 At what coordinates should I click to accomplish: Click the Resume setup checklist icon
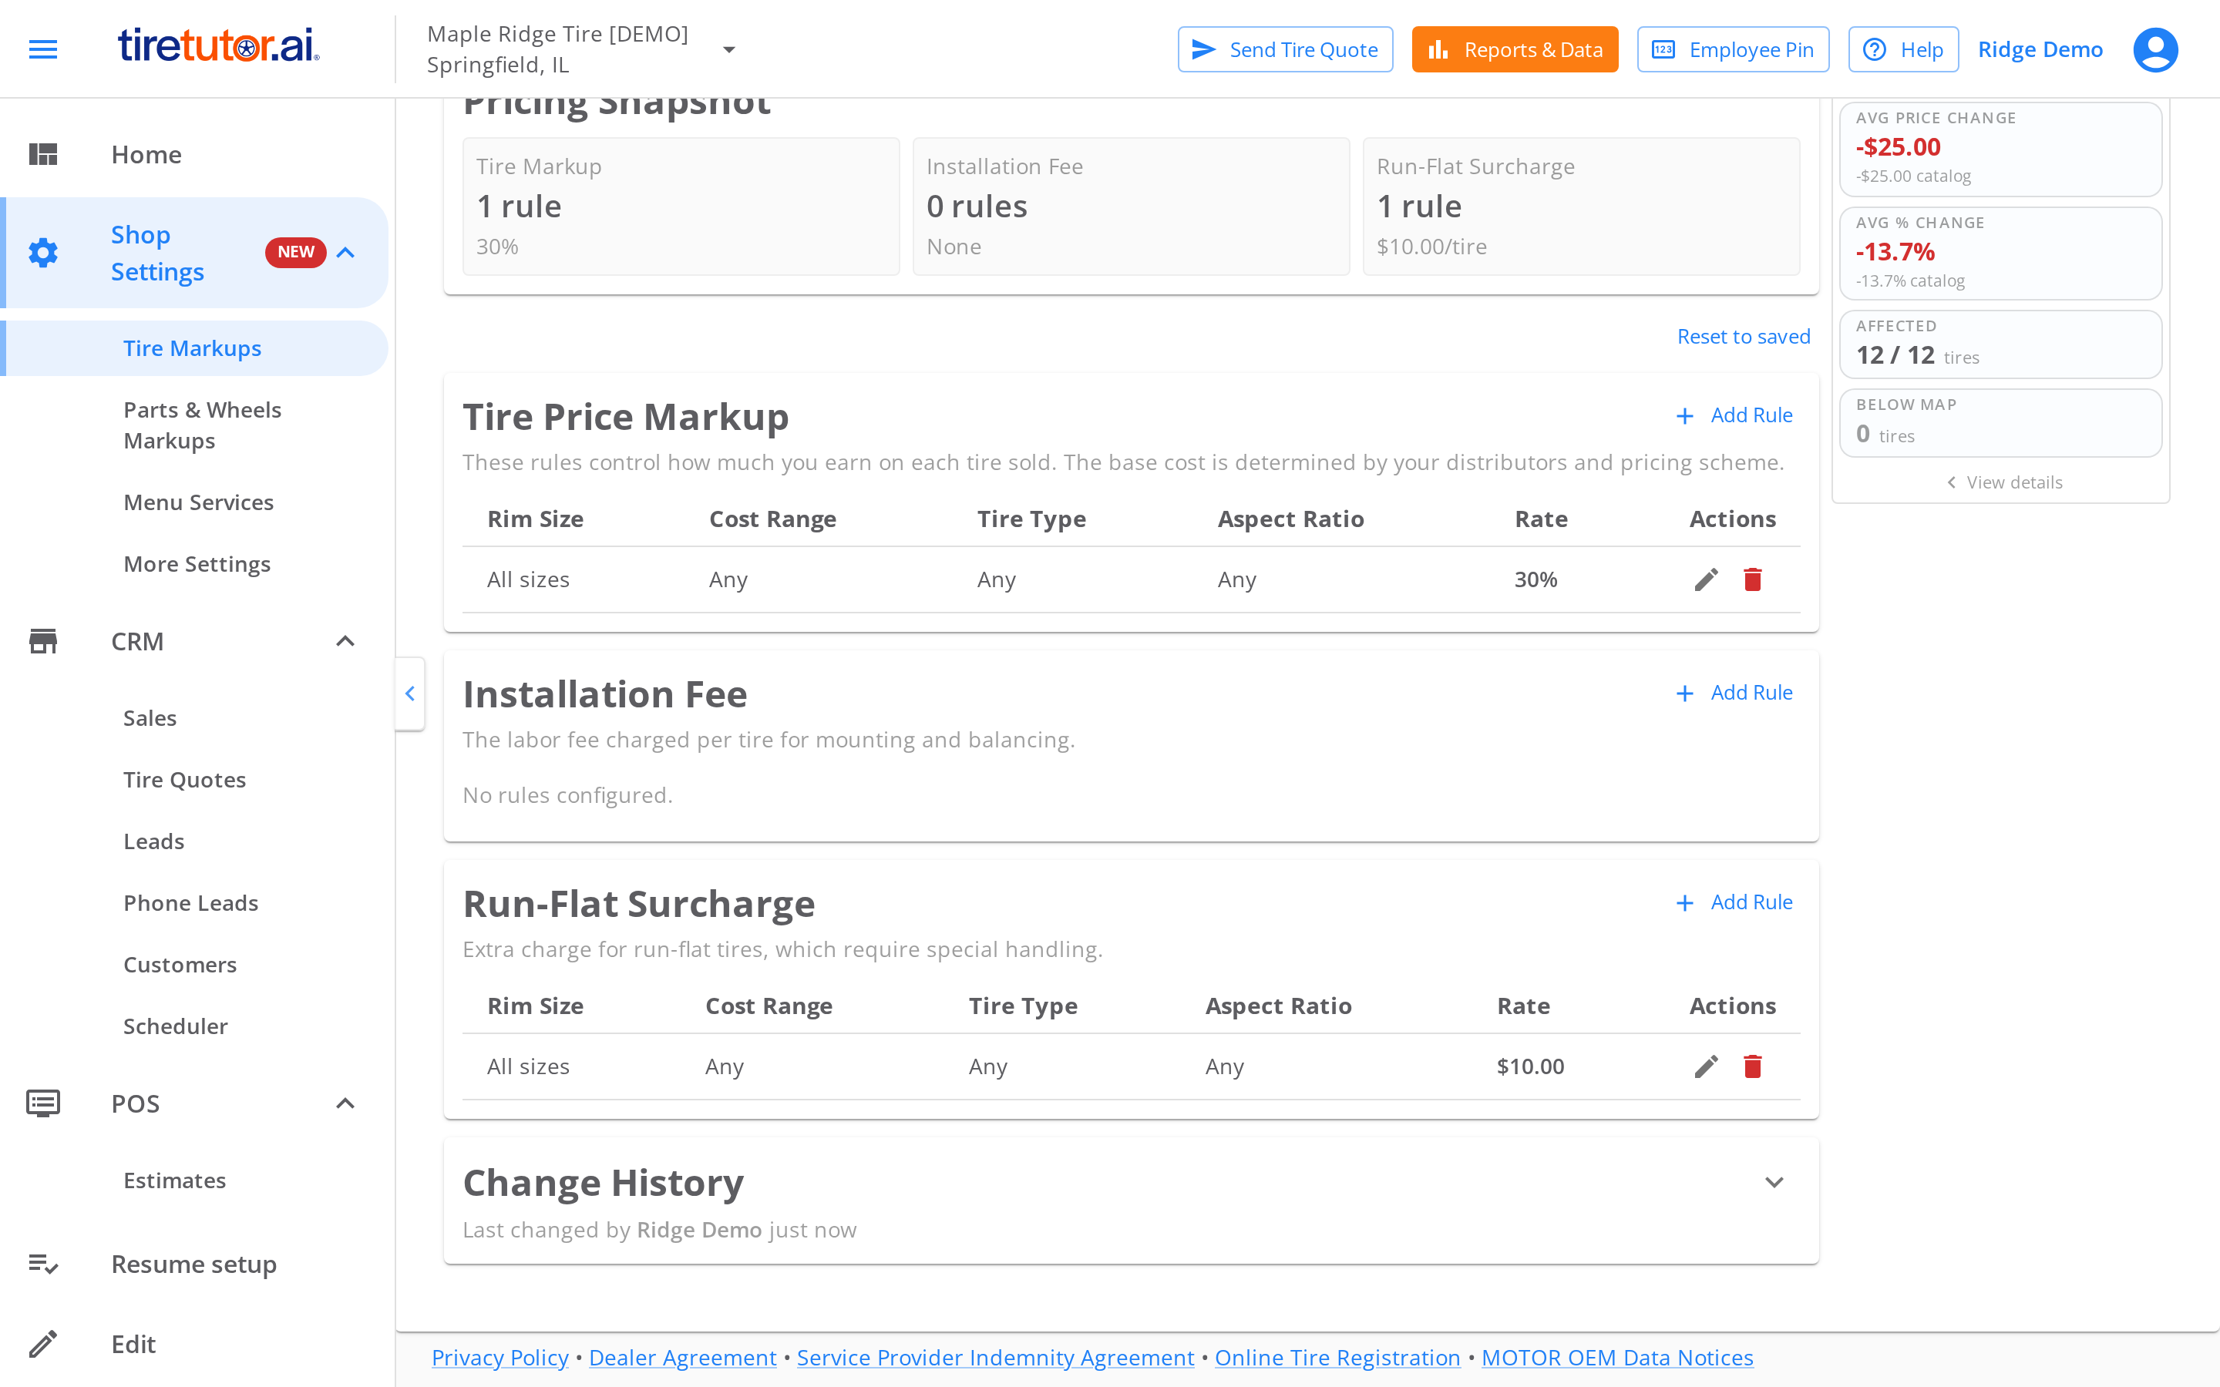[x=43, y=1264]
